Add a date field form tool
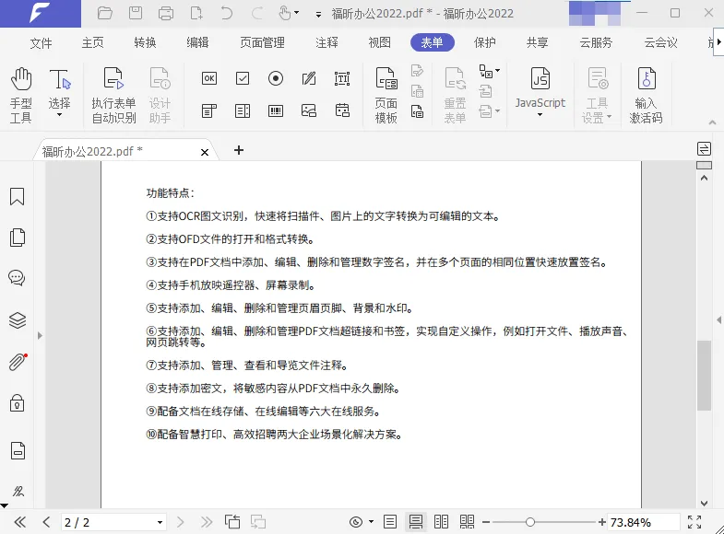Screen dimensions: 724x534 (x=342, y=110)
